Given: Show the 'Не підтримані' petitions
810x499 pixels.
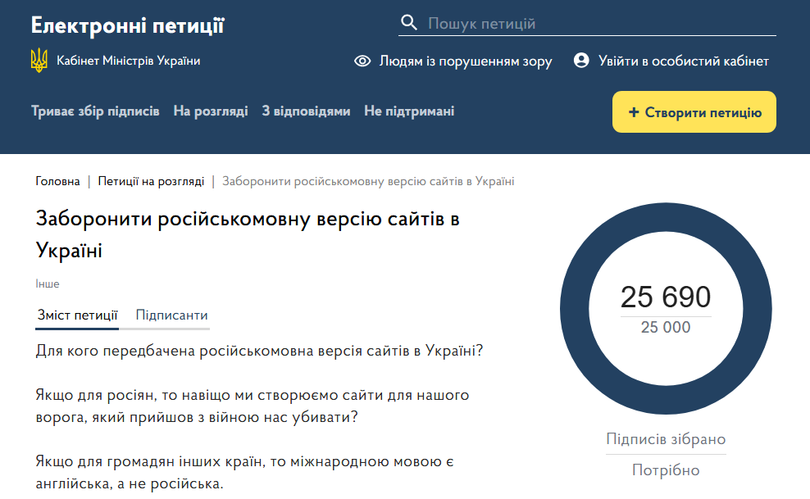Looking at the screenshot, I should pos(409,111).
